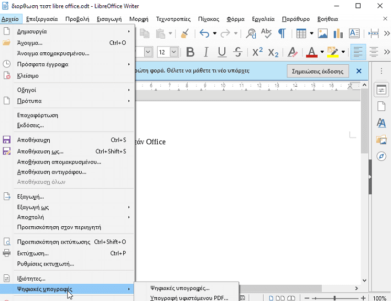This screenshot has width=391, height=301.
Task: Click the Clone formatting paintbrush icon
Action: (x=185, y=33)
